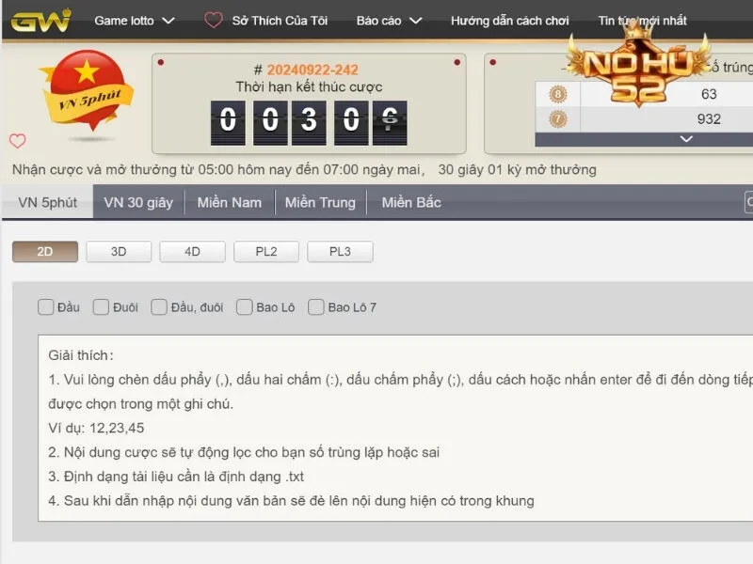Select the PL3 bet type
The height and width of the screenshot is (564, 753).
coord(340,252)
